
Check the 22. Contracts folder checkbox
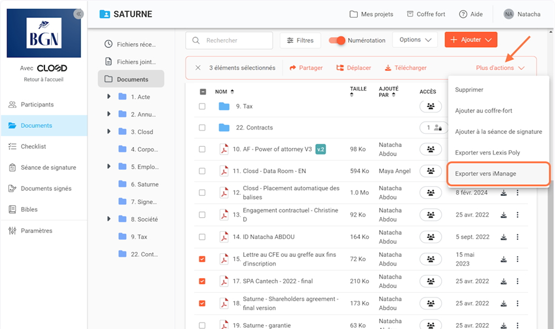(202, 128)
